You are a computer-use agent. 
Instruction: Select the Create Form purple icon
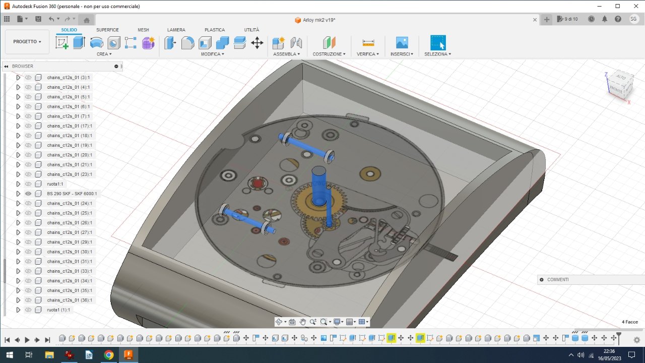point(148,43)
